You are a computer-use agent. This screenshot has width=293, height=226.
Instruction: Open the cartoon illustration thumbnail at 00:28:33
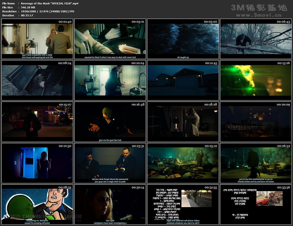(37, 204)
